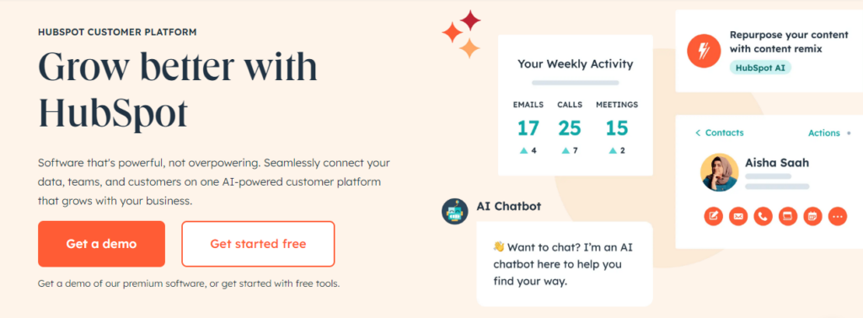Click the phone call icon on contact card

[x=763, y=217]
